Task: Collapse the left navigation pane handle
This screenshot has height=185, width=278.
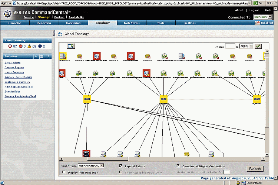Action: click(53, 33)
